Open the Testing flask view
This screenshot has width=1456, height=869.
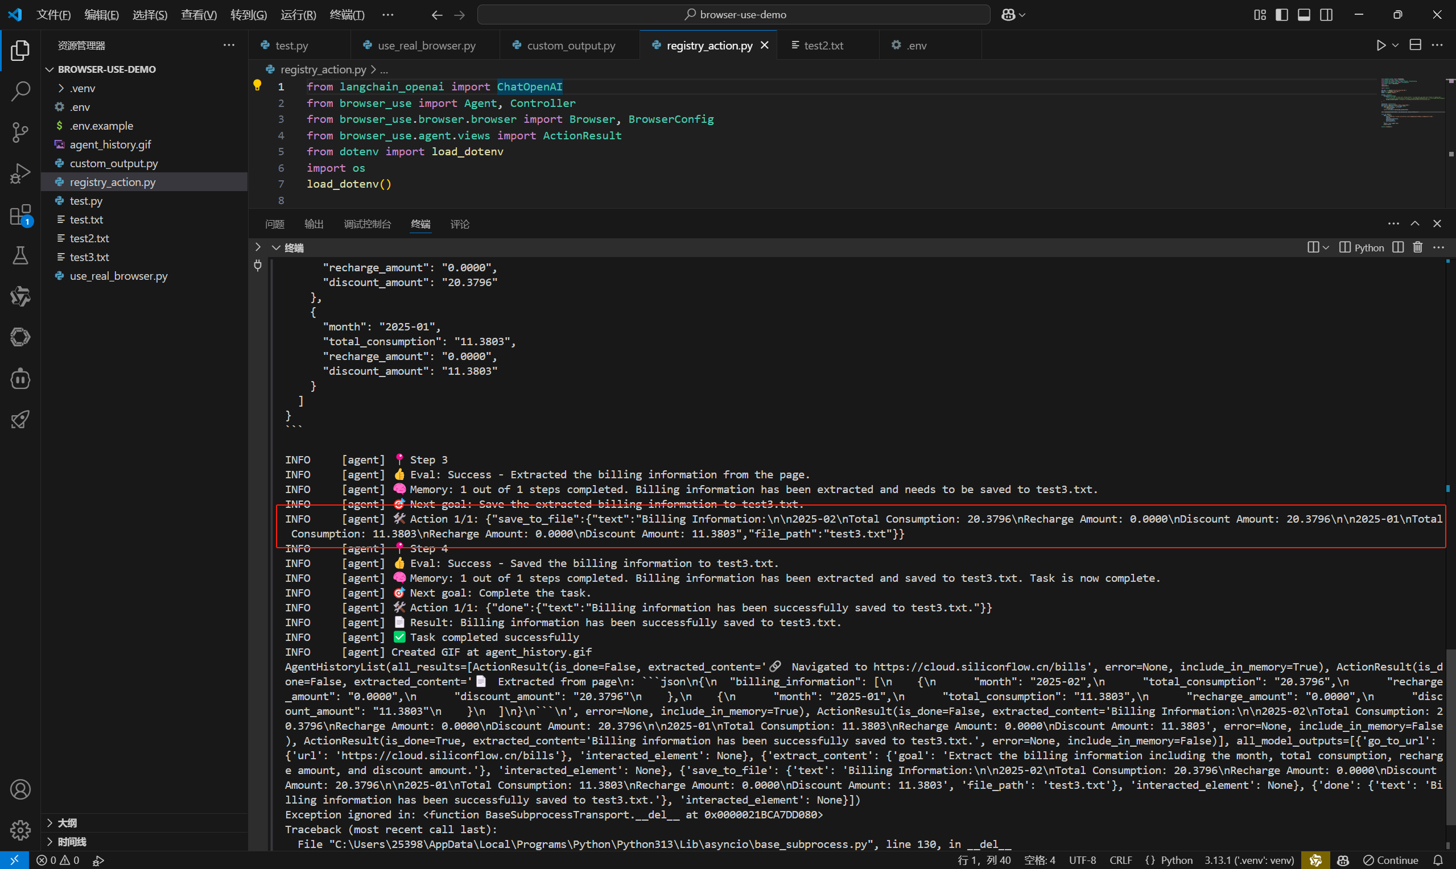pyautogui.click(x=20, y=255)
